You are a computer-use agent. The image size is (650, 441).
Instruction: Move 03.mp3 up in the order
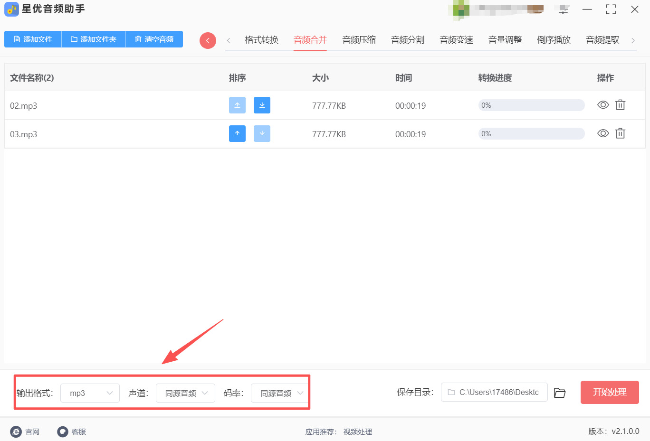click(237, 133)
